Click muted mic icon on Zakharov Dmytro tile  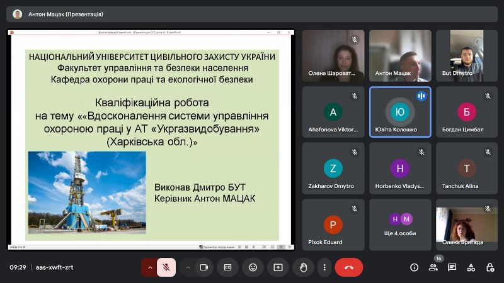(355, 152)
